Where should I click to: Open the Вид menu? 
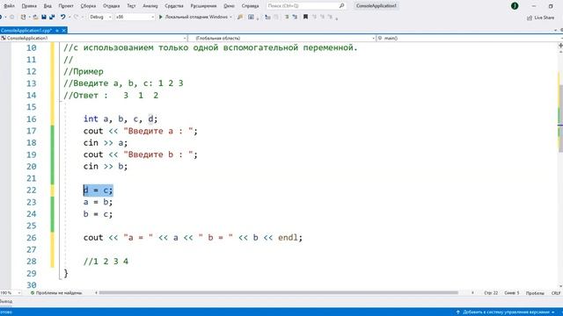[48, 6]
